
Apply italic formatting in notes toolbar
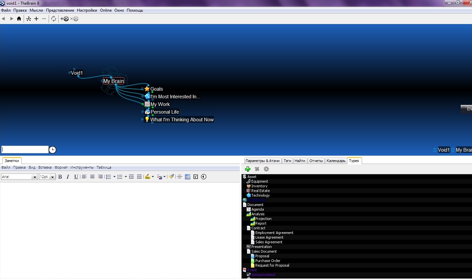[x=68, y=177]
